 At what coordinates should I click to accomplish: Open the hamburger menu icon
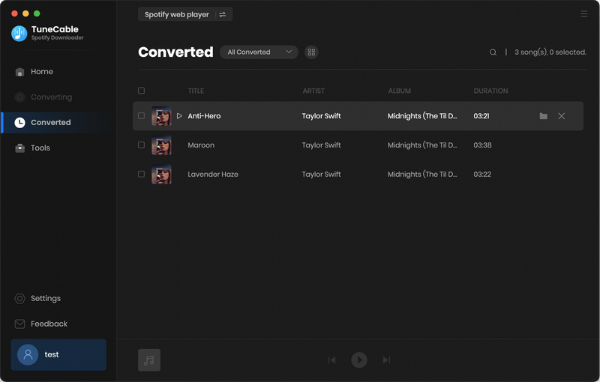point(584,13)
